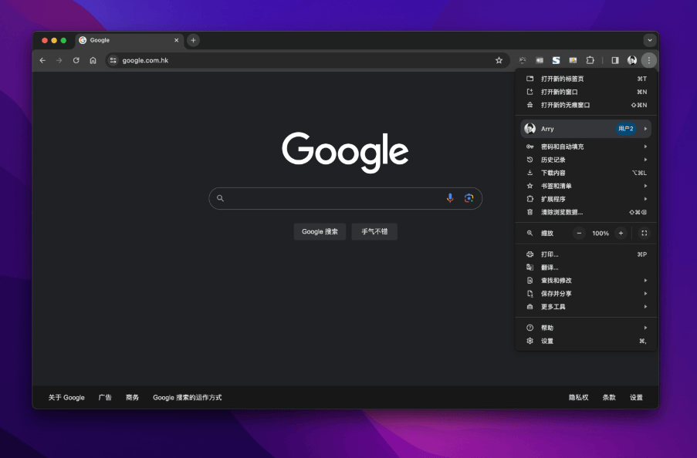This screenshot has height=458, width=697.
Task: Open a new incognito window 打开新的无痕窗口
Action: pos(586,106)
